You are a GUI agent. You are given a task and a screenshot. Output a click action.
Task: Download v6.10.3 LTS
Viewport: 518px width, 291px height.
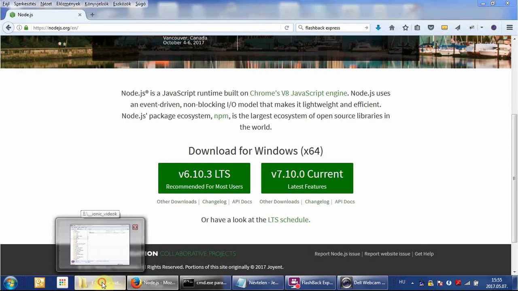tap(204, 178)
